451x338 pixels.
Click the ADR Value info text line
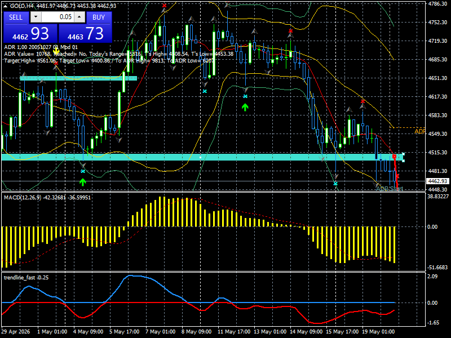tap(119, 54)
